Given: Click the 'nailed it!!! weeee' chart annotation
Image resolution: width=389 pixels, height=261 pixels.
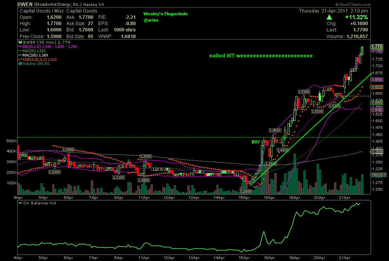Looking at the screenshot, I should pos(261,55).
